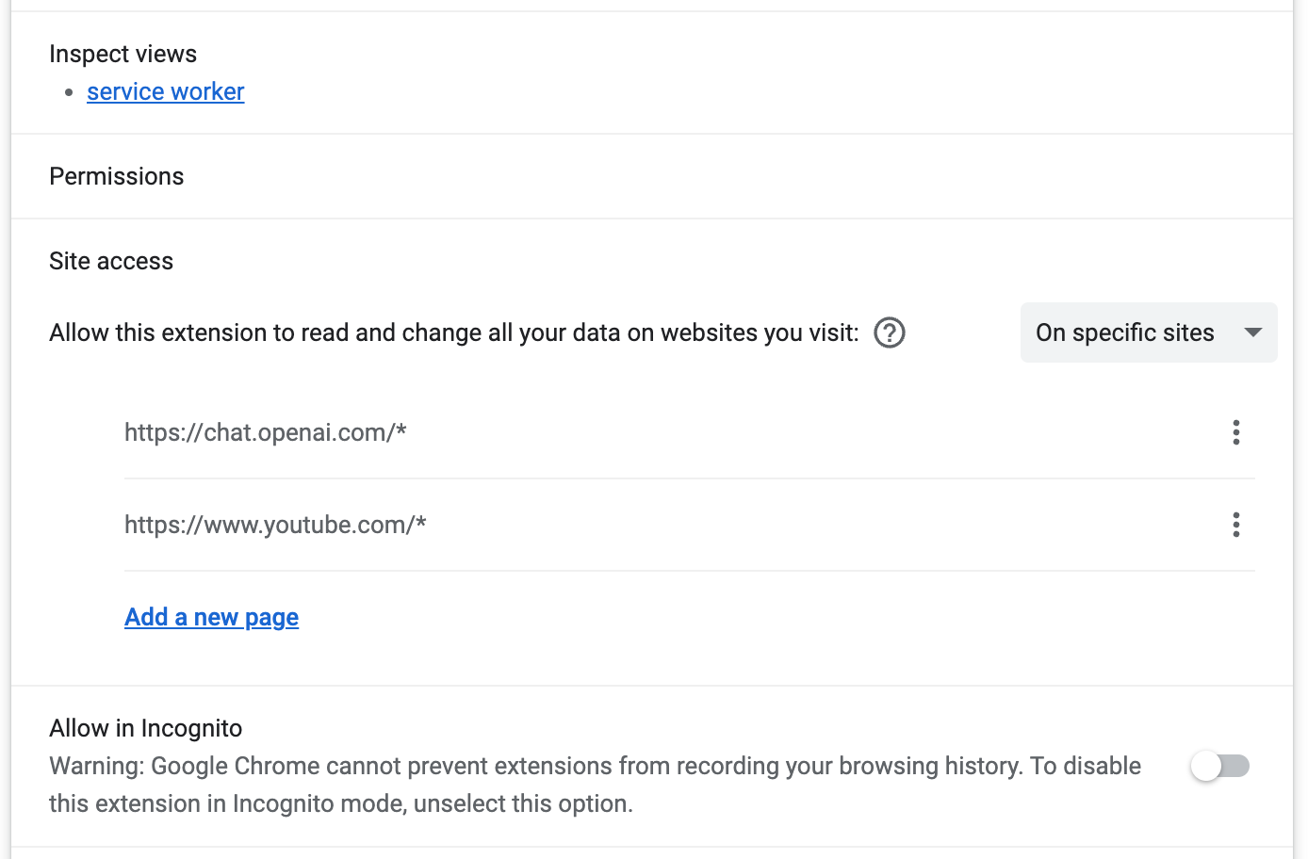Select the https://www.youtube.com/* site entry
The image size is (1308, 859).
tap(275, 525)
